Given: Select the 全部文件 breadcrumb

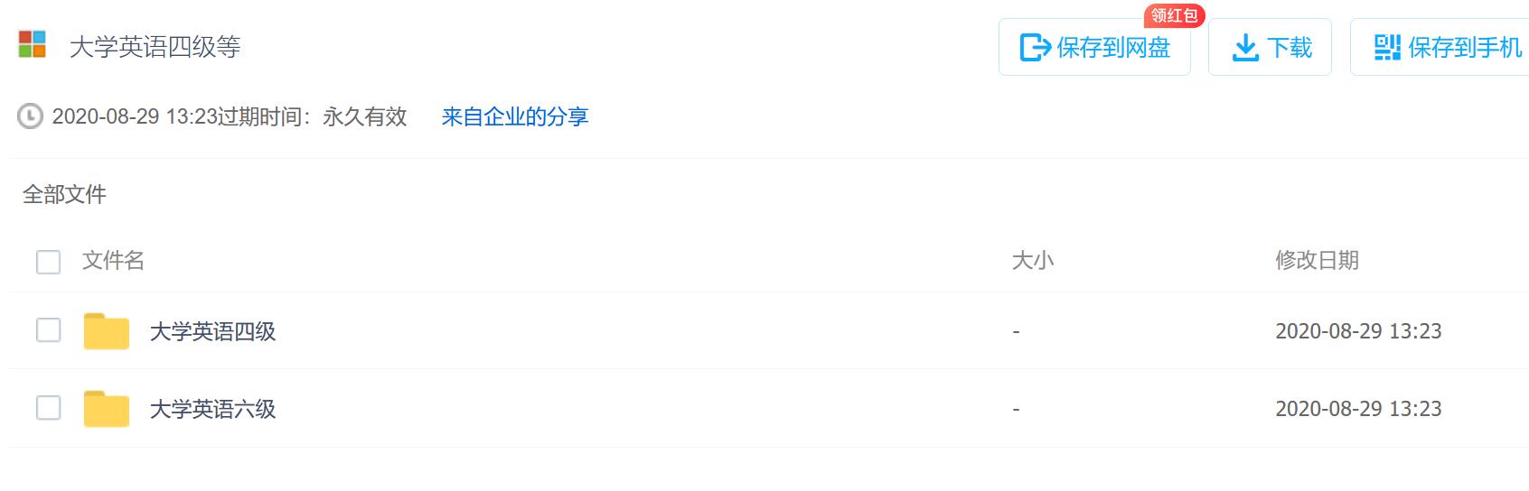Looking at the screenshot, I should [x=64, y=194].
